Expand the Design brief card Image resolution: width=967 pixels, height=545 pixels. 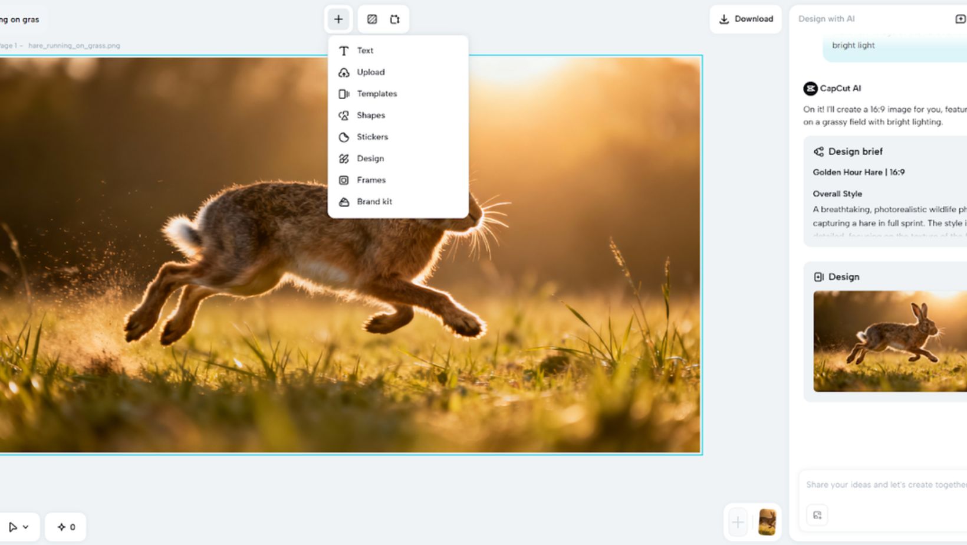point(855,152)
